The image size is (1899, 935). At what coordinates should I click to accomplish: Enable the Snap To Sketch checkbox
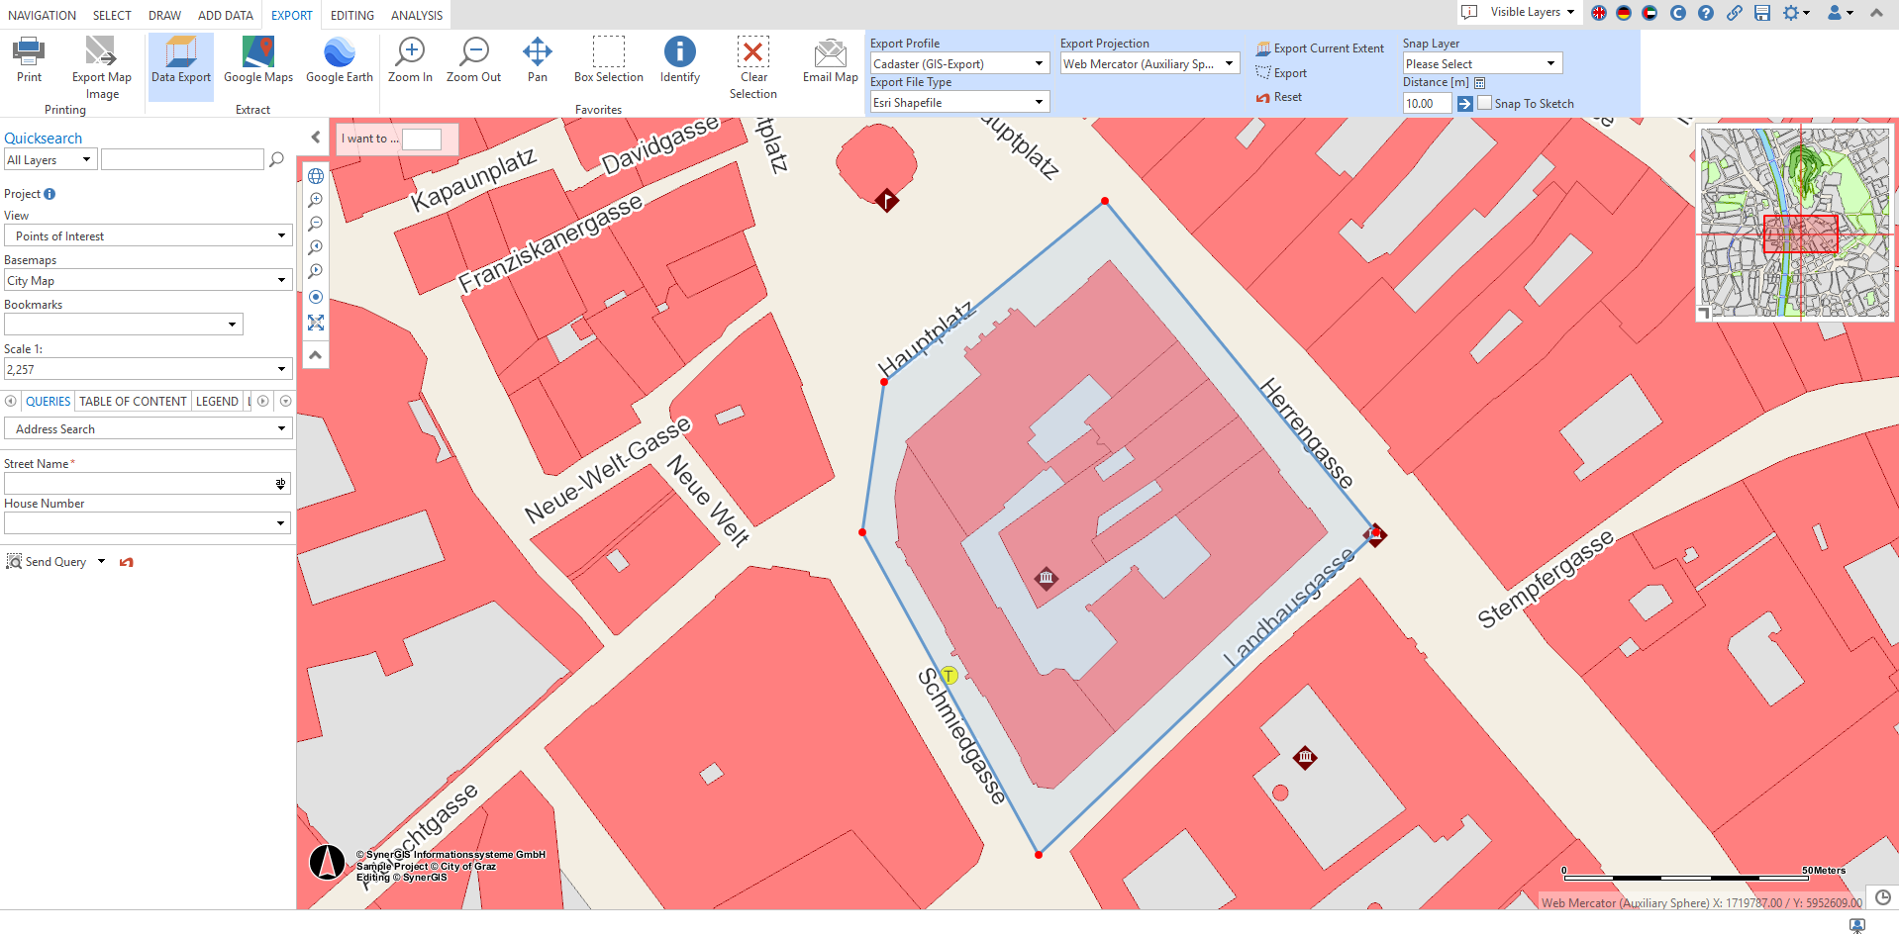pyautogui.click(x=1485, y=102)
